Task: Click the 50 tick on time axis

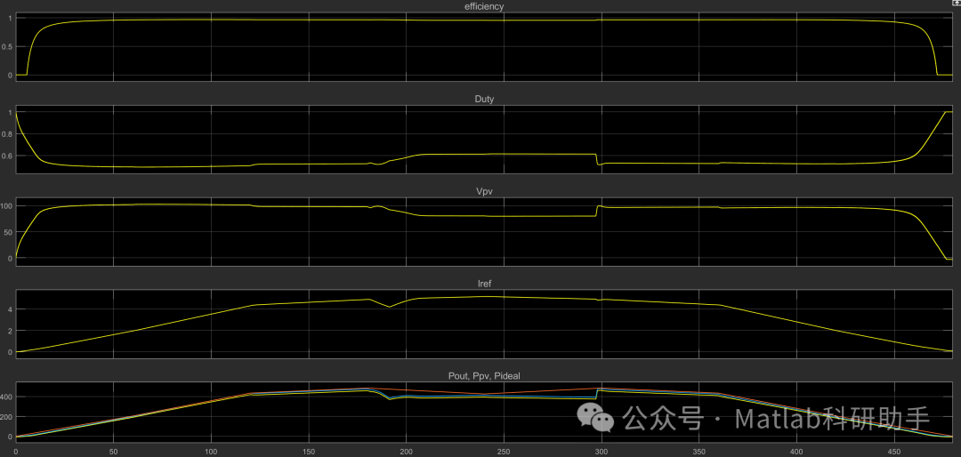Action: pyautogui.click(x=113, y=451)
